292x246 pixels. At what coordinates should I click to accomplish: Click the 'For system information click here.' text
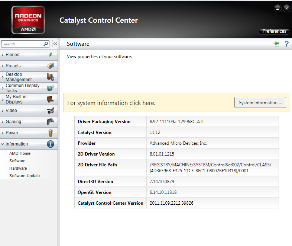coord(111,103)
